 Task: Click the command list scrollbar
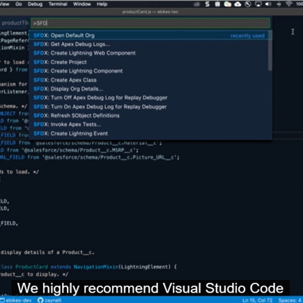tap(270, 51)
